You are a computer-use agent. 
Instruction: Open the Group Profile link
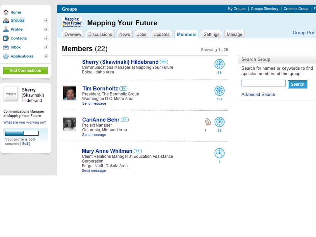click(304, 33)
